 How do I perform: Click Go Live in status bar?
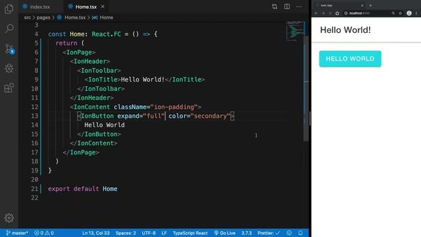225,233
